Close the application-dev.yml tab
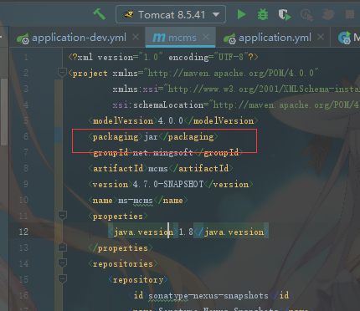Screen dimensions: 360x311 pos(136,37)
